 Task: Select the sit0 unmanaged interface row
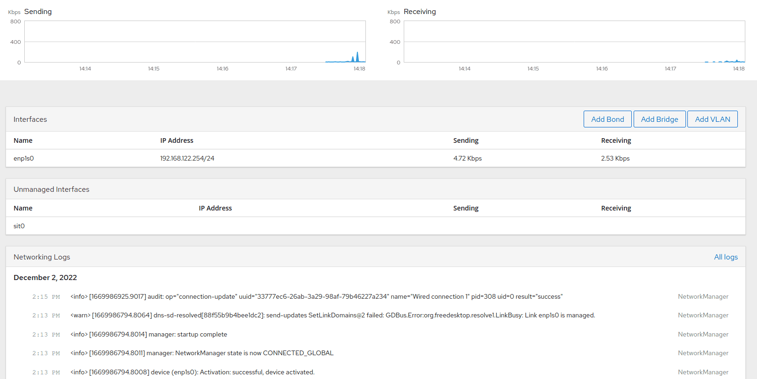[x=19, y=226]
